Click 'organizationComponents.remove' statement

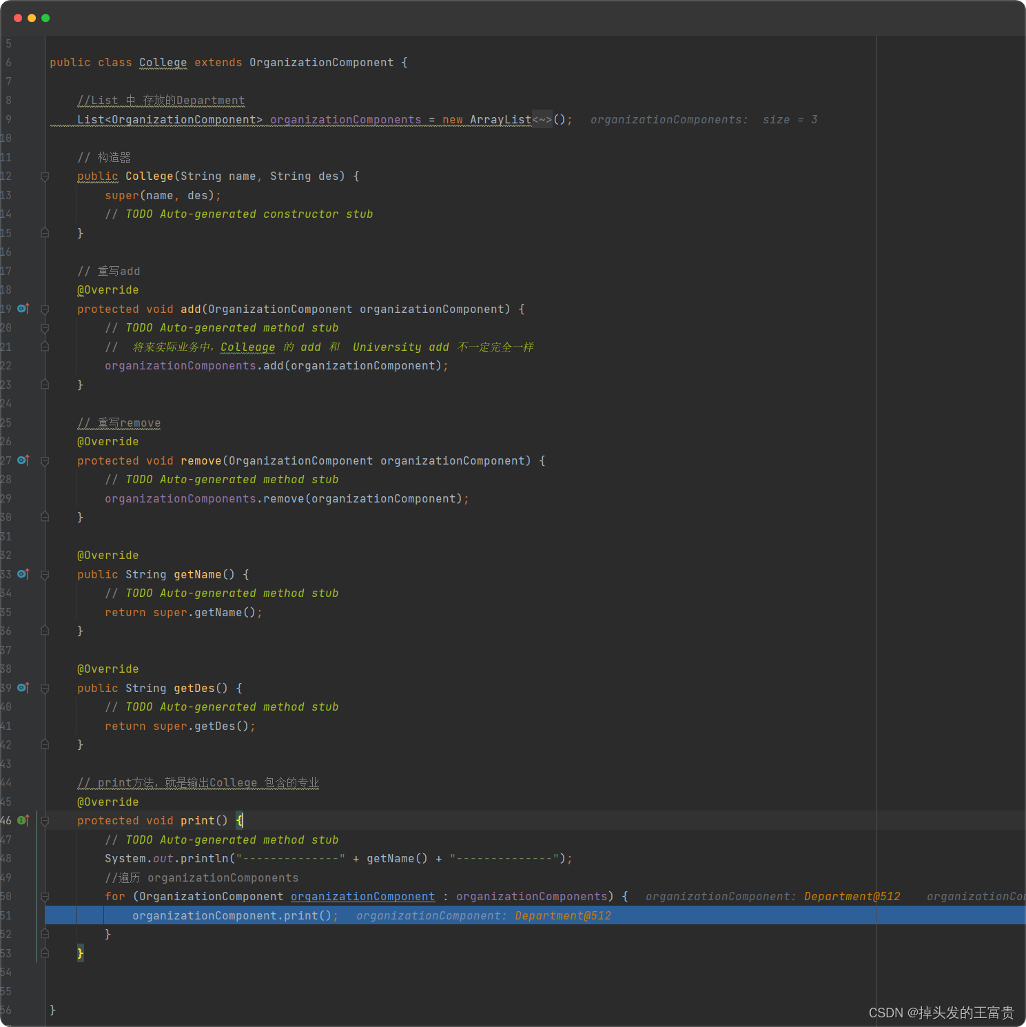tap(287, 498)
